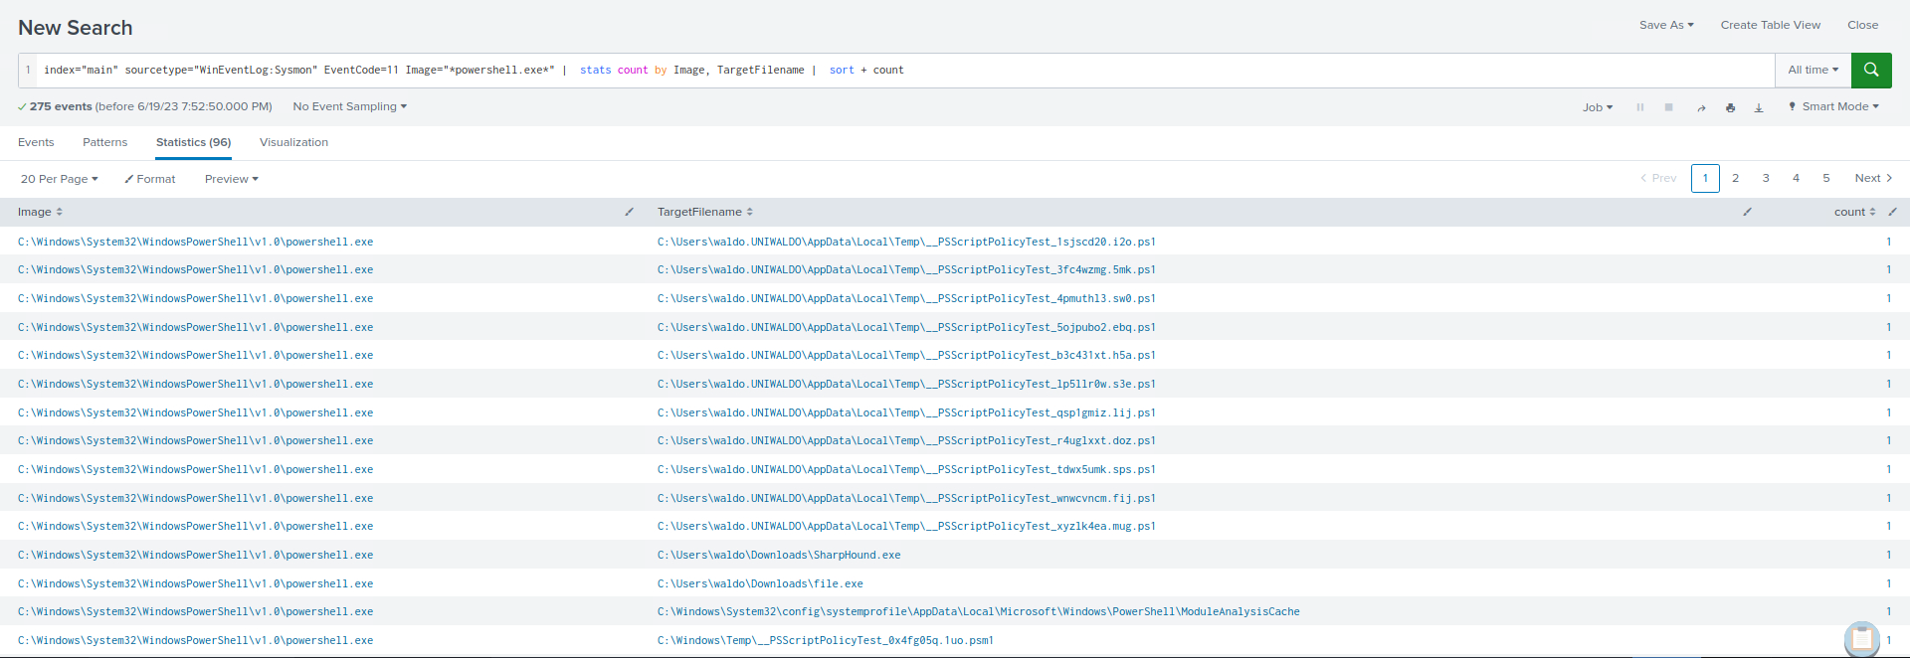This screenshot has height=658, width=1910.
Task: Click the pencil icon in Image column header
Action: click(x=629, y=212)
